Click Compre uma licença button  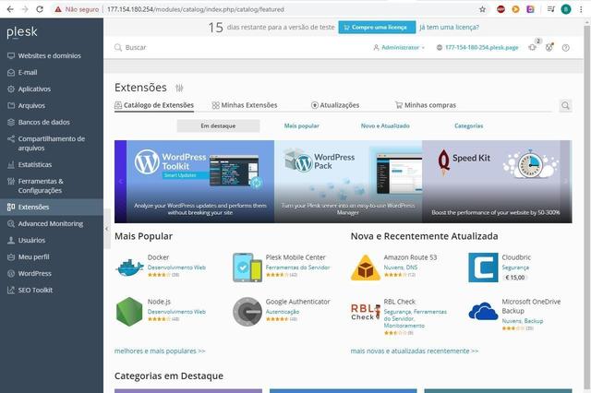pos(377,27)
